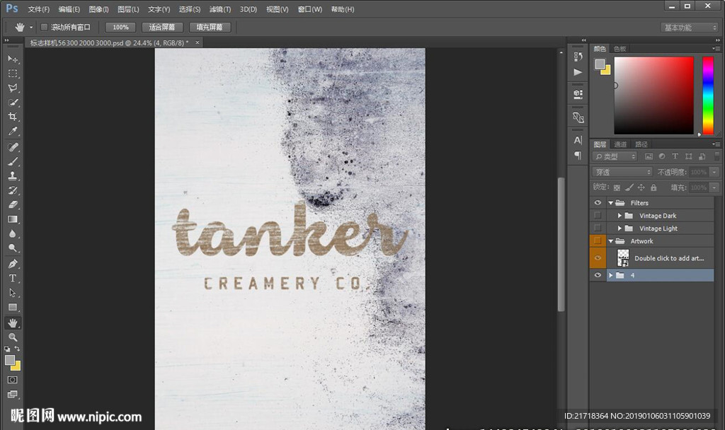Open the Actions panel play icon
Viewport: 725px width, 430px height.
click(x=578, y=72)
